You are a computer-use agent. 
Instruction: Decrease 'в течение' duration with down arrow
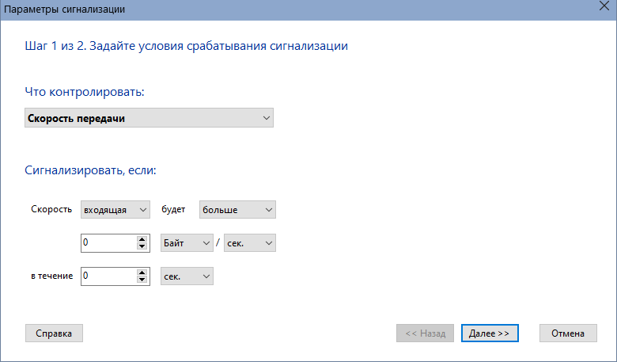[142, 280]
